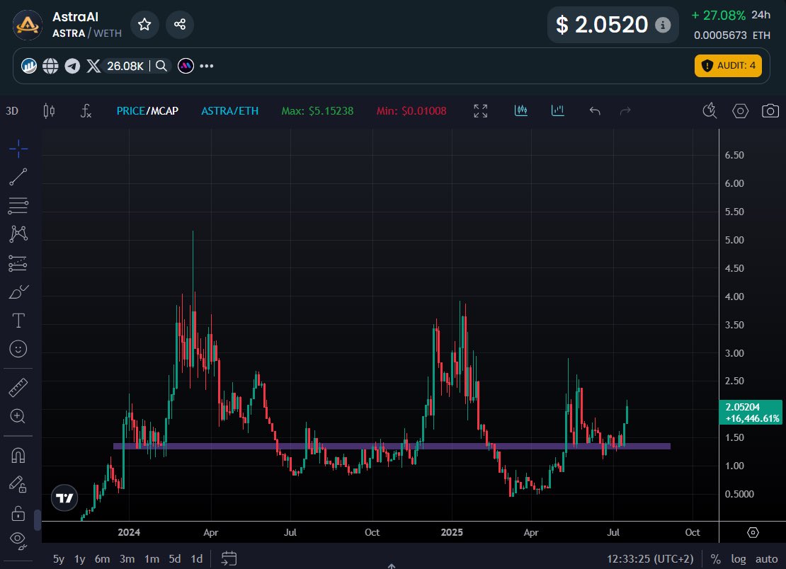
Task: Change the candlestick chart style
Action: pos(49,110)
